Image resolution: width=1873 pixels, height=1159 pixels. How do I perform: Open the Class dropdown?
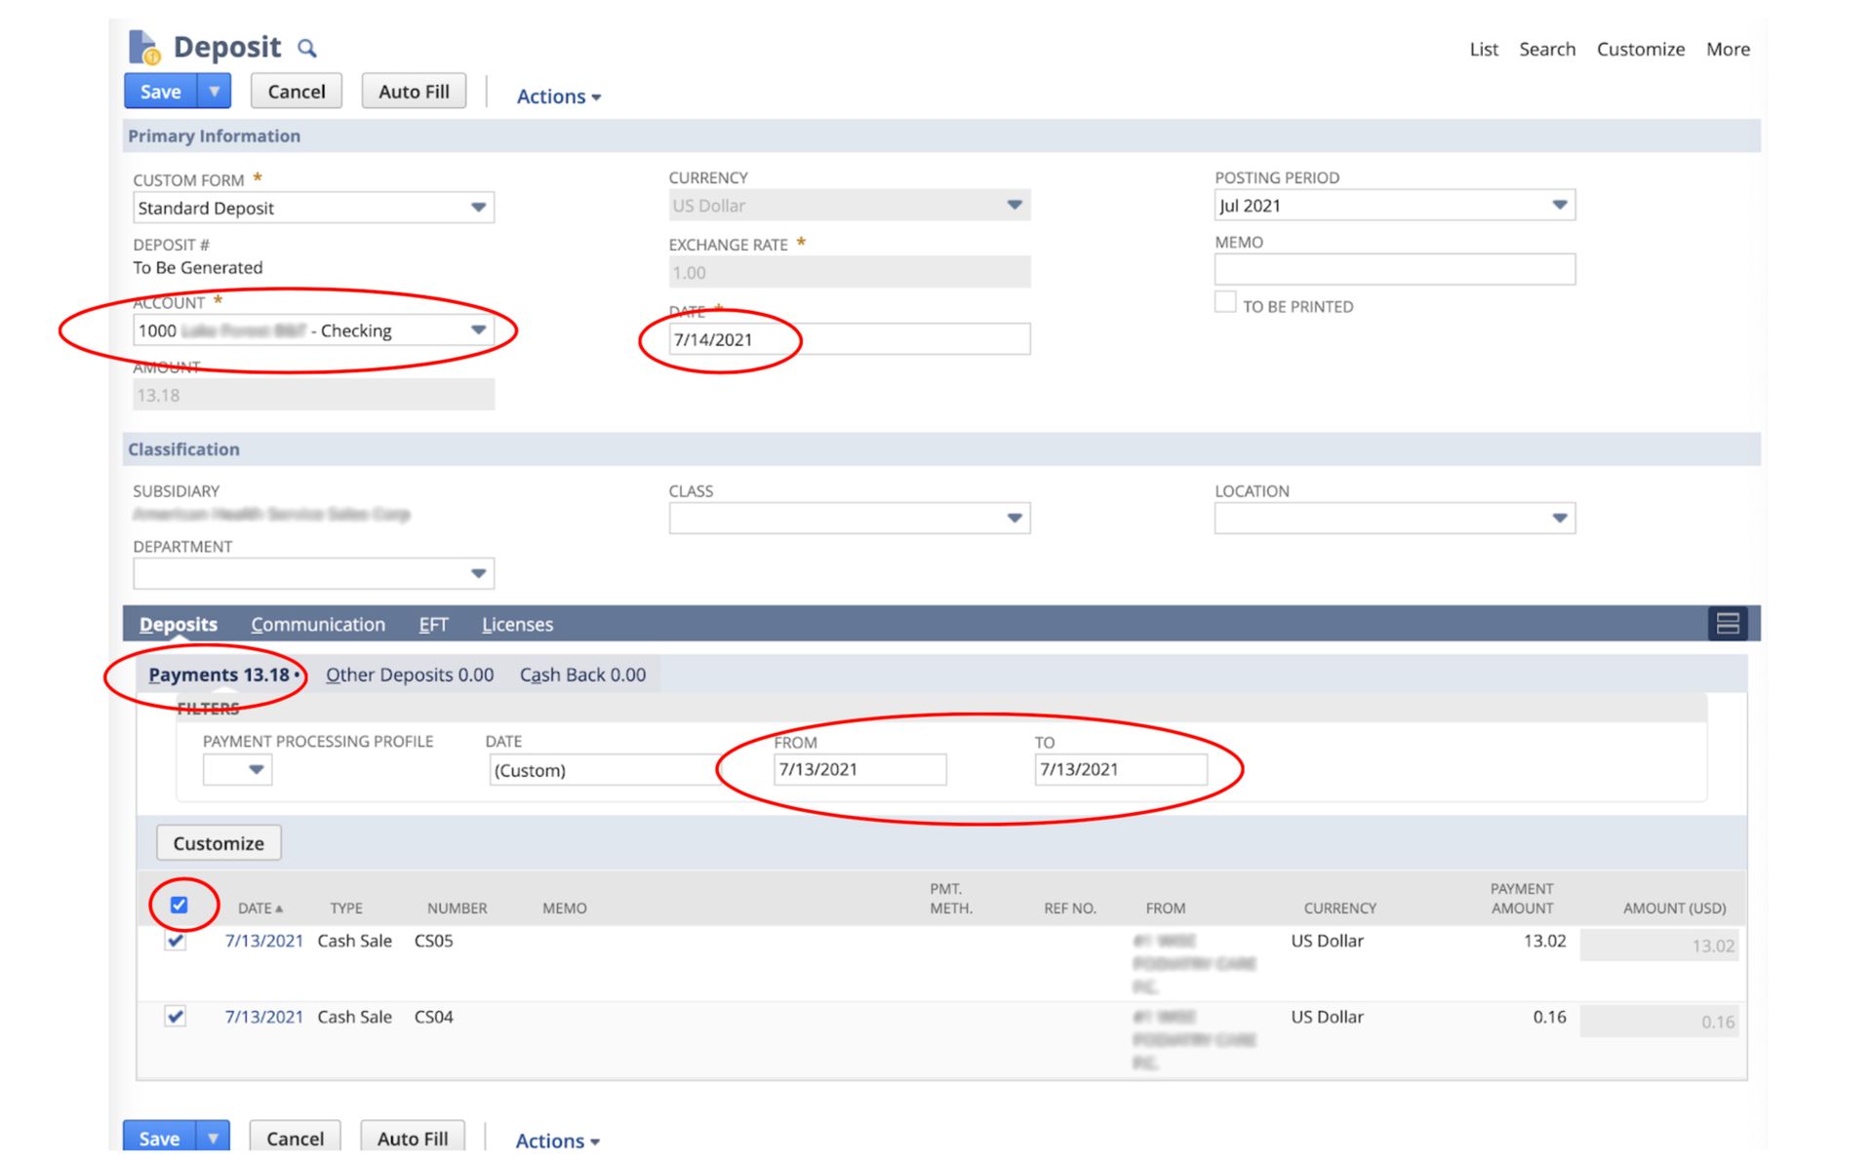pyautogui.click(x=1016, y=518)
